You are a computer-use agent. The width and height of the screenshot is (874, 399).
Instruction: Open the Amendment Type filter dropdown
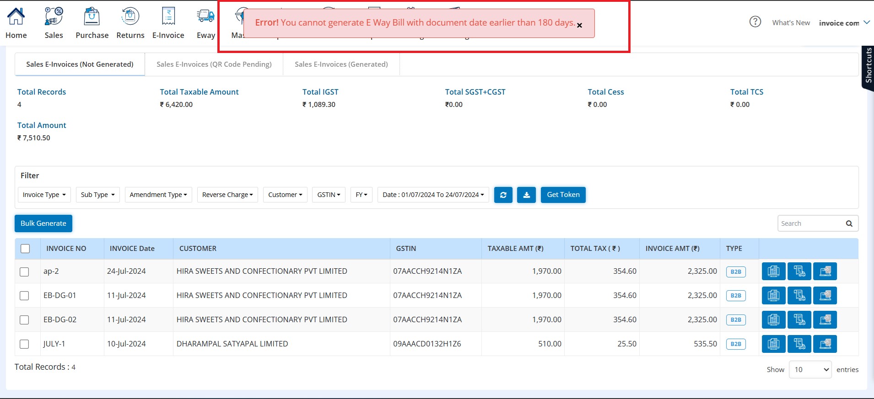[x=158, y=195]
